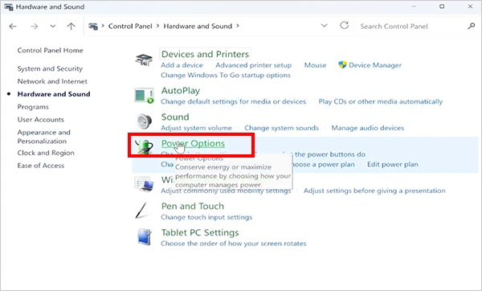This screenshot has height=291, width=482.
Task: Click Choose the order of how screen rotates
Action: 234,244
